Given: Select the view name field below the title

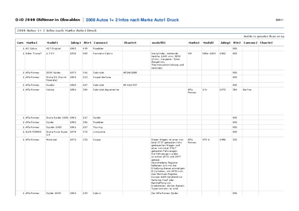Looking at the screenshot, I should (x=149, y=31).
